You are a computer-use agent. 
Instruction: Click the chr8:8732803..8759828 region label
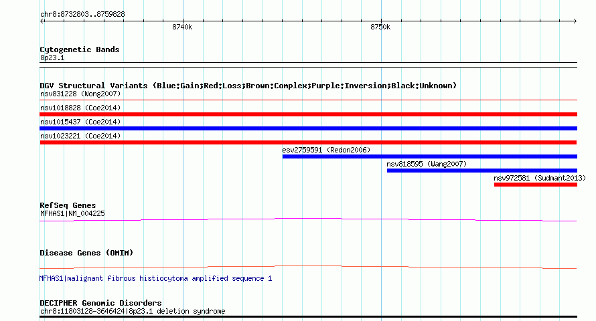click(82, 14)
